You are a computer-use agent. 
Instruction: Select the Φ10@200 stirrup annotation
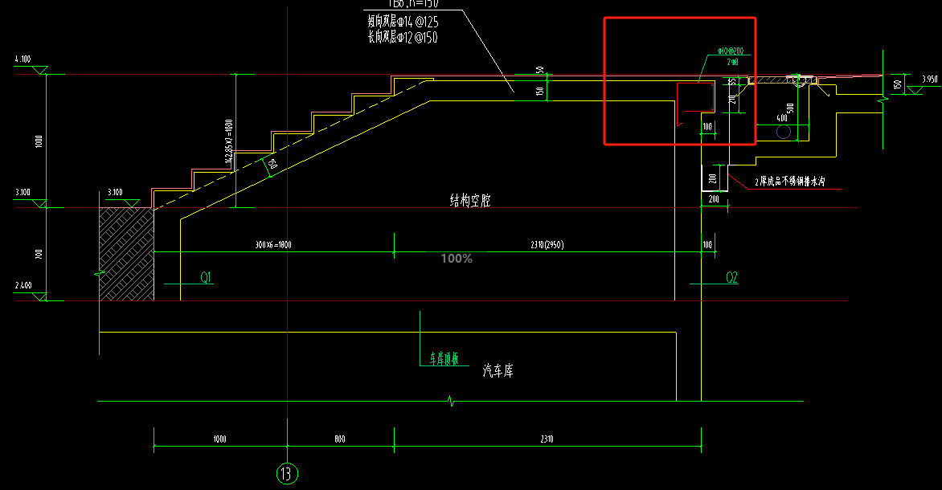pos(730,51)
